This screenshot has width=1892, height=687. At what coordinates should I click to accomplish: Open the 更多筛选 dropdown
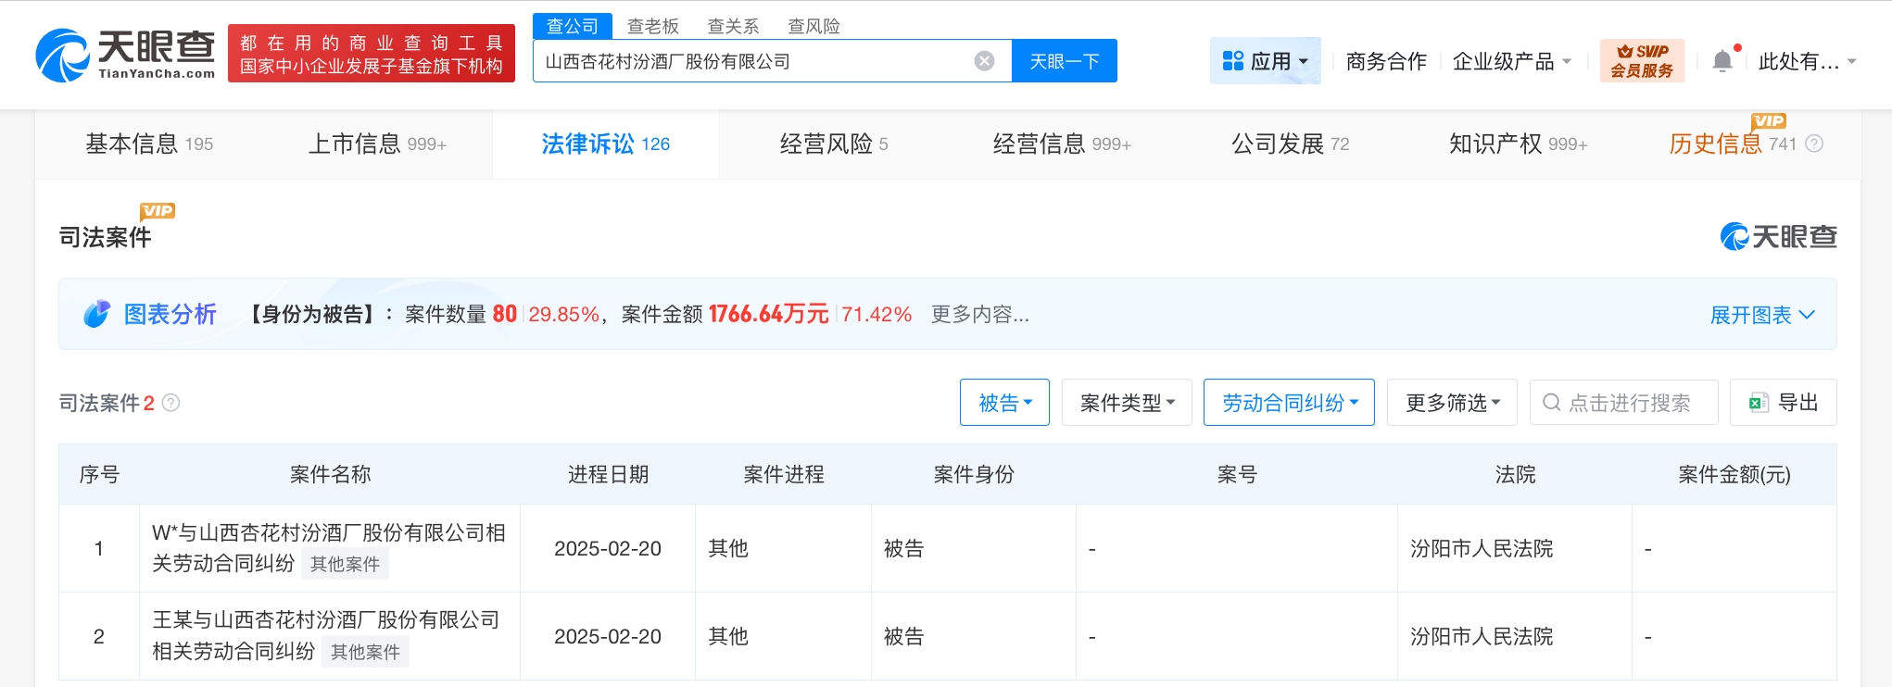[x=1452, y=403]
